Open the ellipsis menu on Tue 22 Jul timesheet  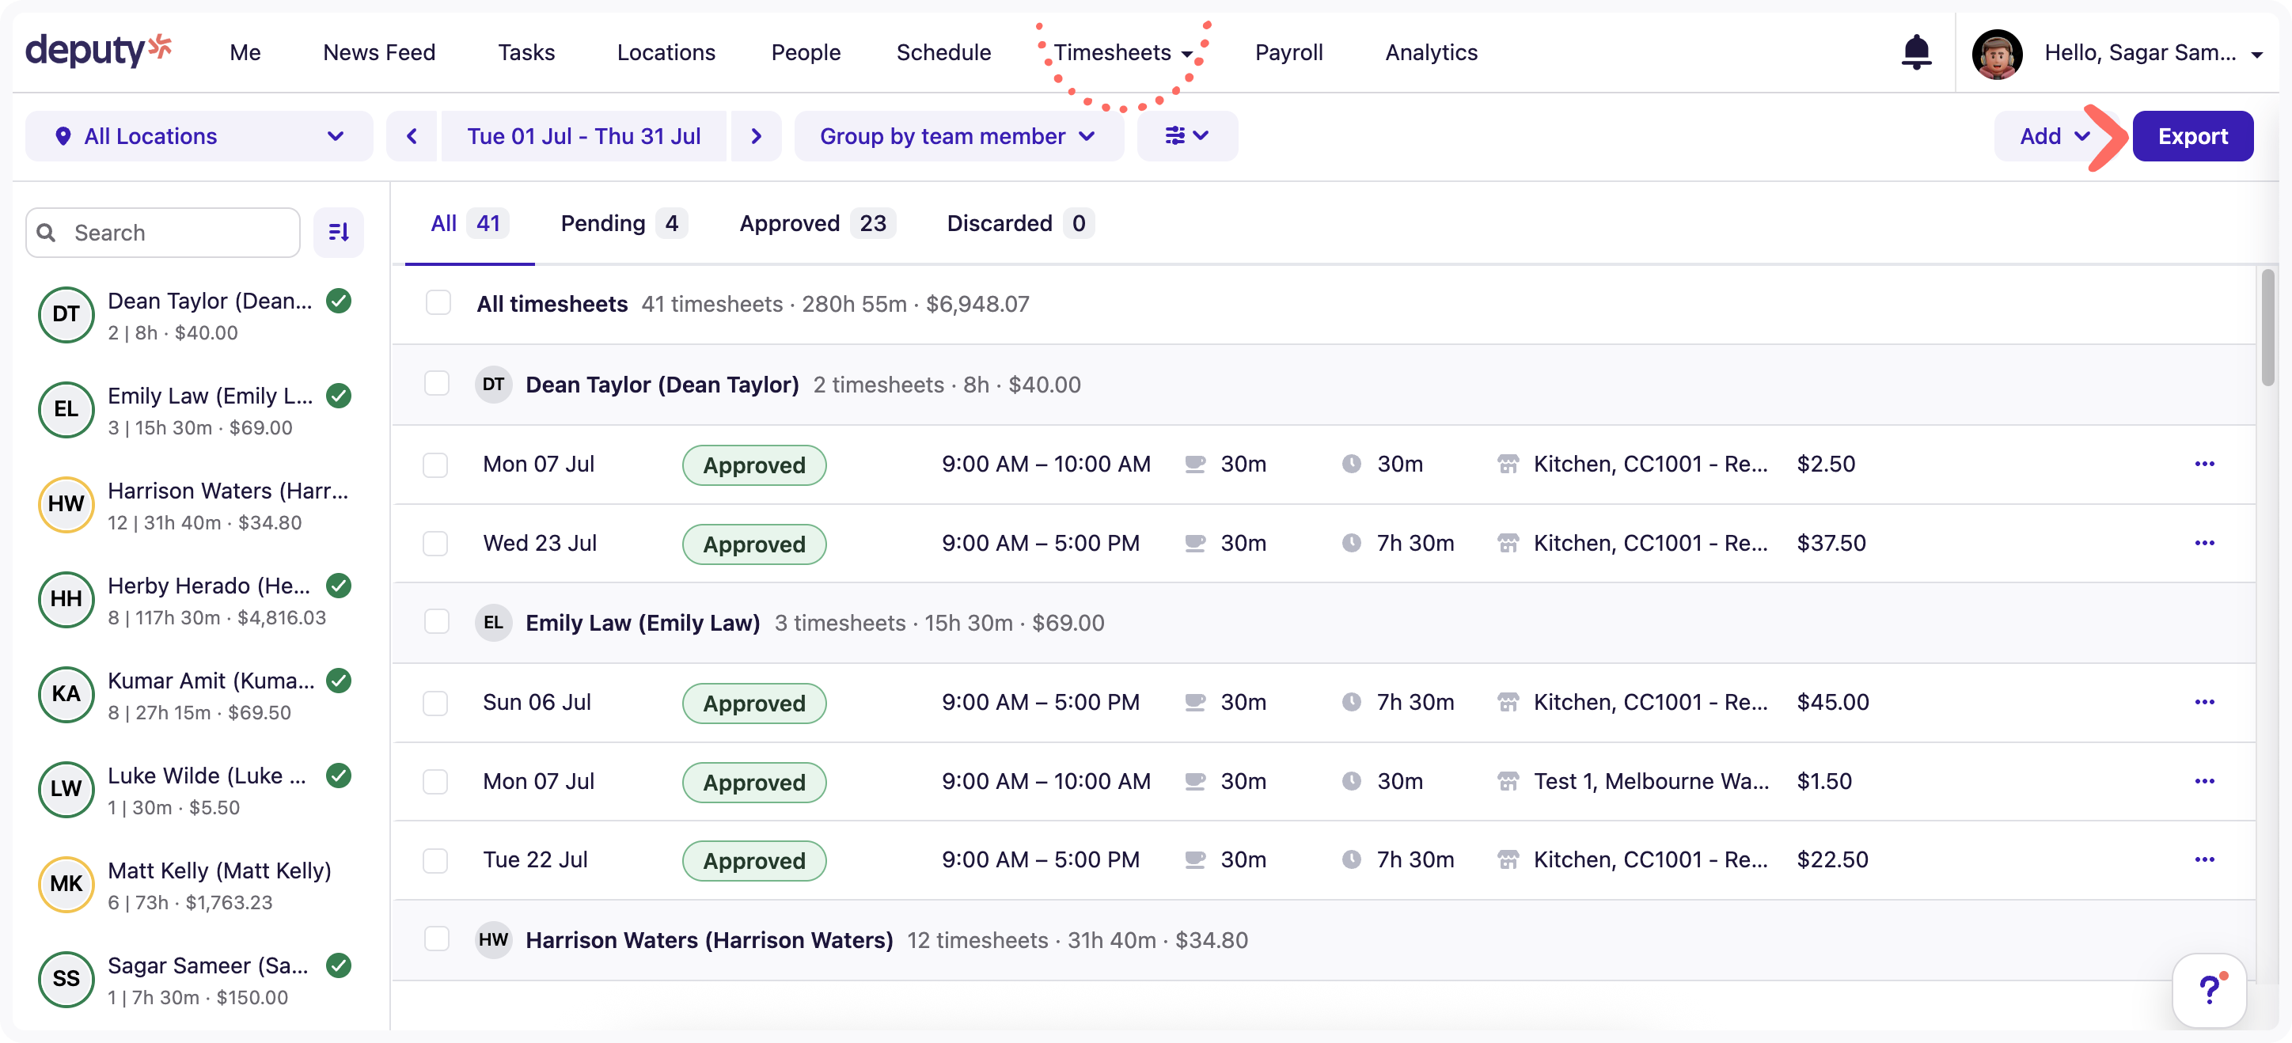pos(2206,859)
